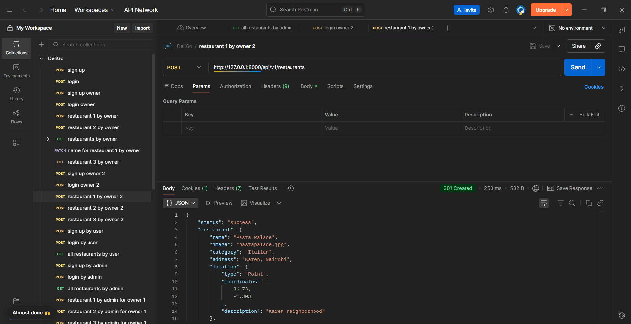The image size is (631, 324).
Task: Open the request Settings tab
Action: (x=363, y=86)
